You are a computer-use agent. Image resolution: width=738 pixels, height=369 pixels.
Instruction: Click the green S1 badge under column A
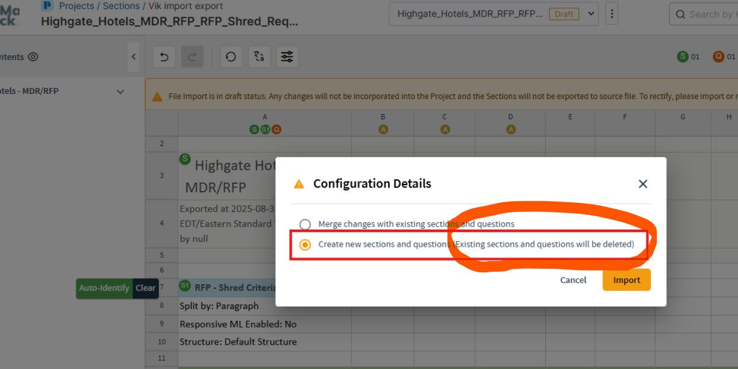[265, 129]
